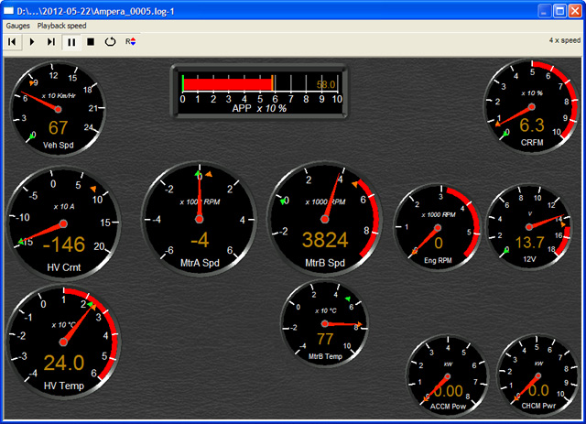Image resolution: width=586 pixels, height=424 pixels.
Task: Click the R reset arrows icon
Action: 131,42
